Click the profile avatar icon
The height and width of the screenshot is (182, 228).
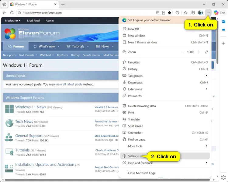point(201,13)
